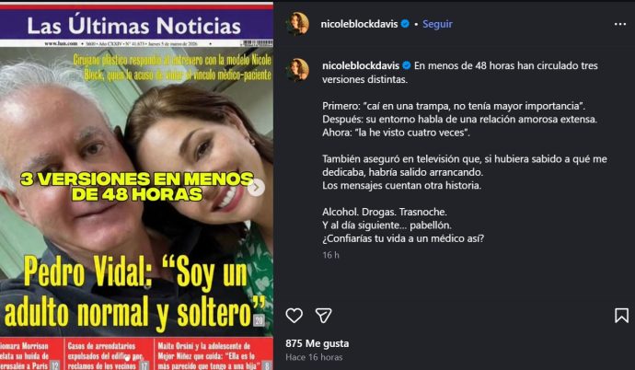635x370 pixels.
Task: Click the Hace 16 horas post date
Action: [314, 357]
